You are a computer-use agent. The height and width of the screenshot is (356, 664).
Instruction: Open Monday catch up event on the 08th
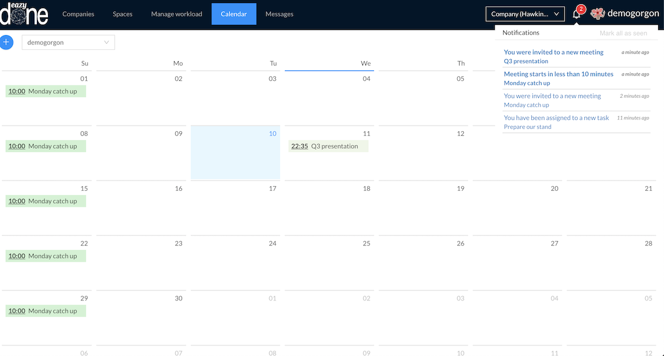46,146
